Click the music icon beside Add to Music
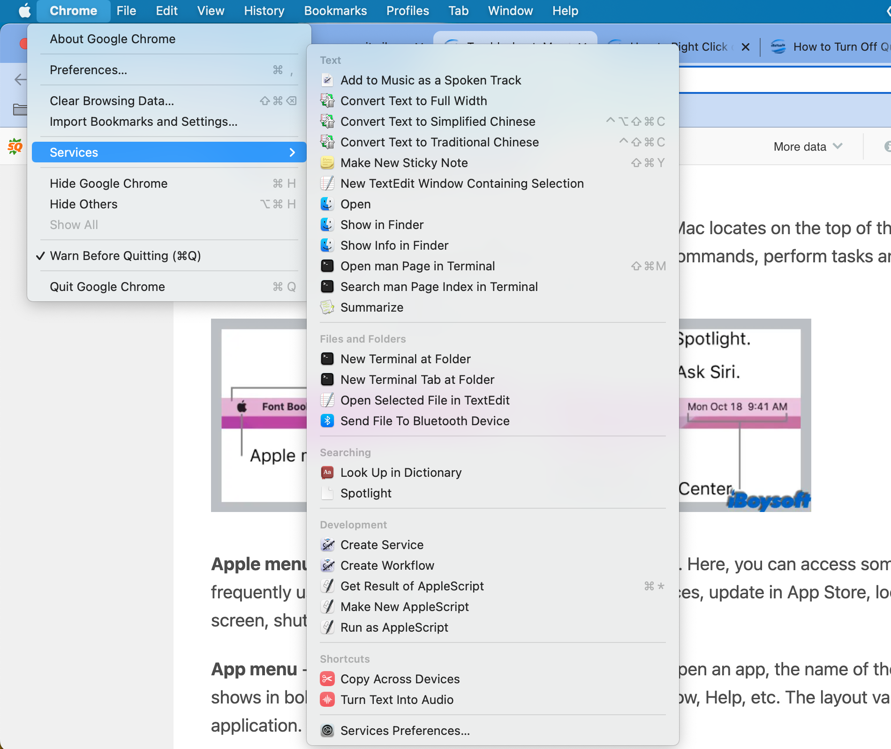Image resolution: width=891 pixels, height=749 pixels. click(x=327, y=80)
